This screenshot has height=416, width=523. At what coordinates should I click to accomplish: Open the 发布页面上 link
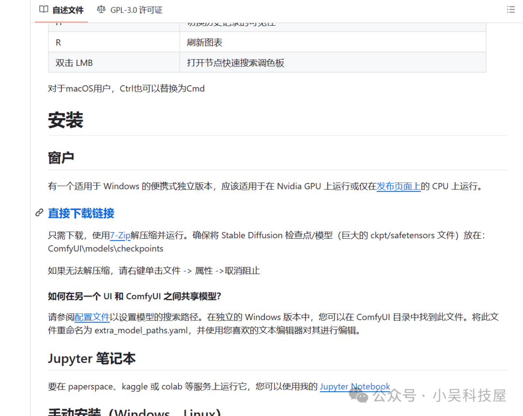coord(399,186)
